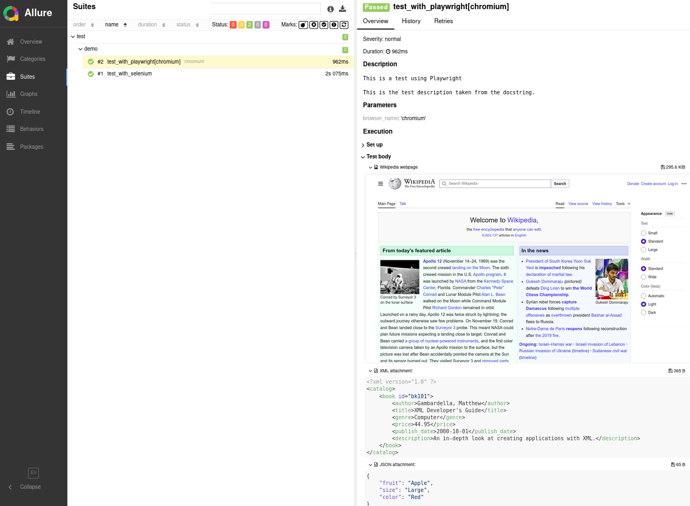The image size is (690, 506).
Task: Open Behaviors via its list icon
Action: pos(11,129)
